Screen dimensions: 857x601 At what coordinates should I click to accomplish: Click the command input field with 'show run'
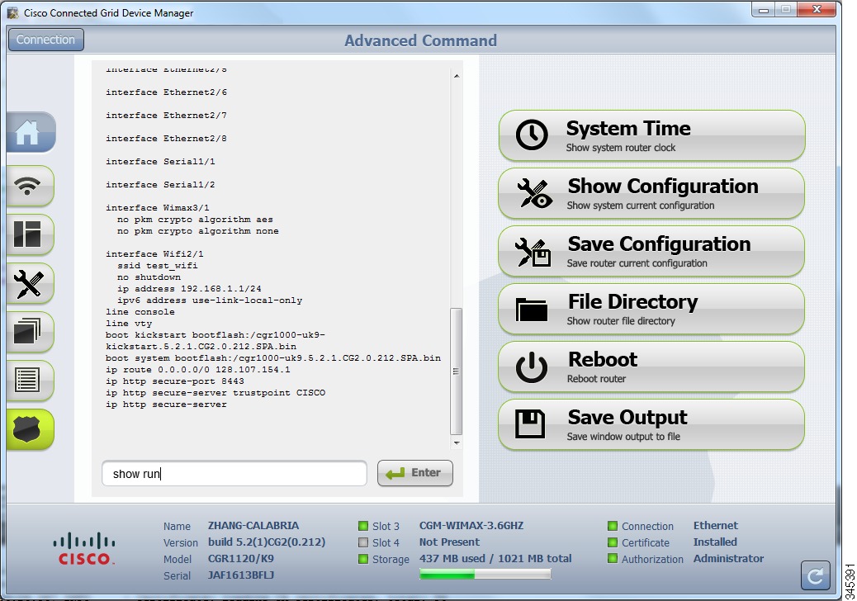click(x=234, y=474)
